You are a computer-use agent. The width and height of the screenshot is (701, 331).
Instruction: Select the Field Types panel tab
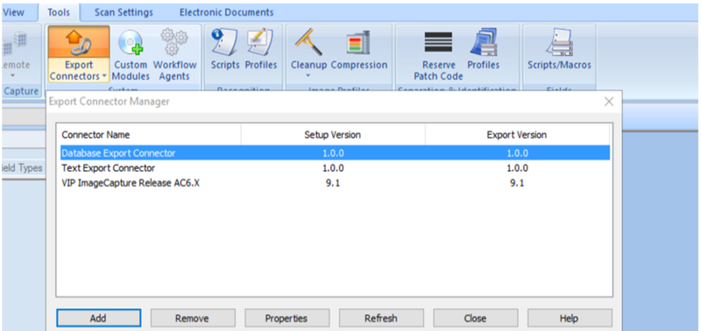point(23,168)
